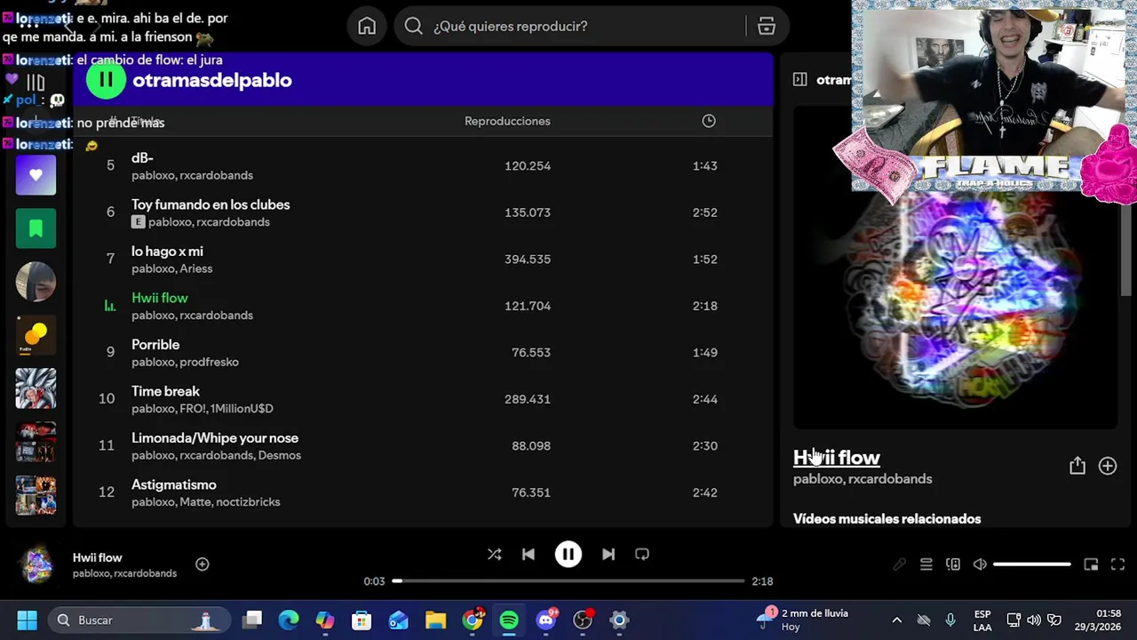Enter full screen with the expand icon
Screen dimensions: 1137x640
coord(1118,564)
